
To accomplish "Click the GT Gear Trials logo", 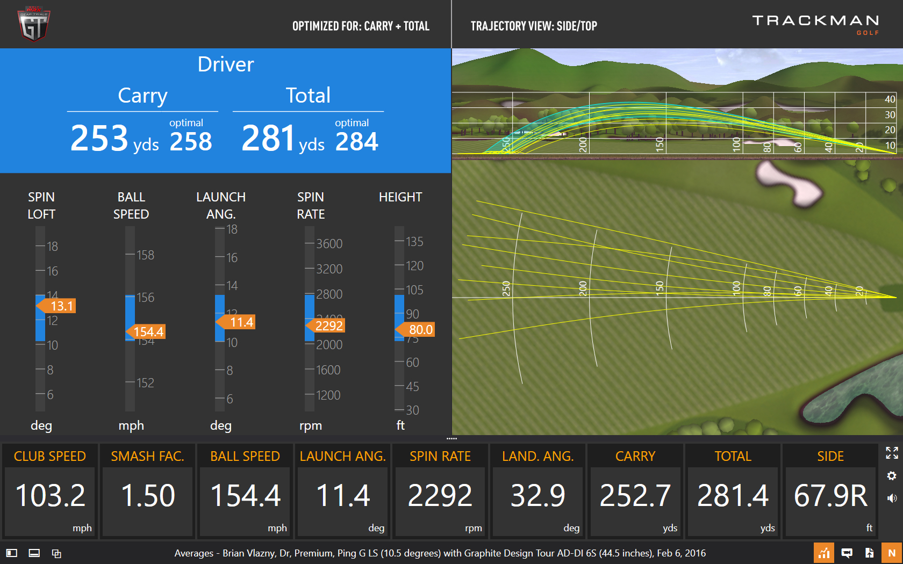I will (x=34, y=24).
